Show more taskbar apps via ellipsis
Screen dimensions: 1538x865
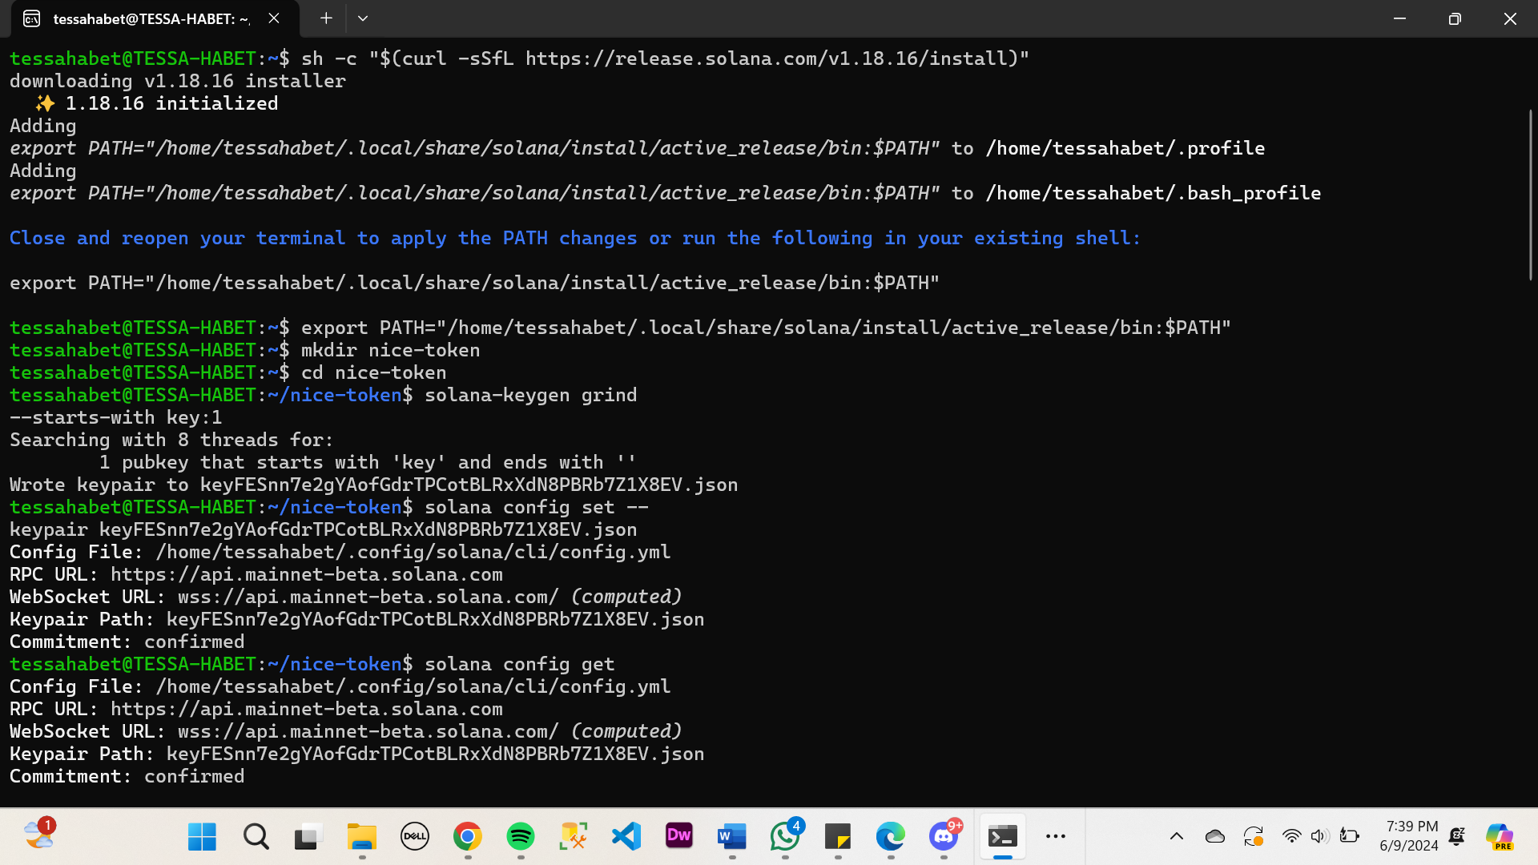1056,836
